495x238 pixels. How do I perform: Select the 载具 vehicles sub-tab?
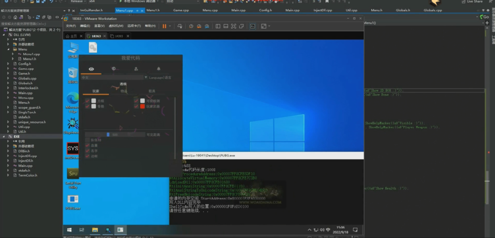click(x=152, y=91)
